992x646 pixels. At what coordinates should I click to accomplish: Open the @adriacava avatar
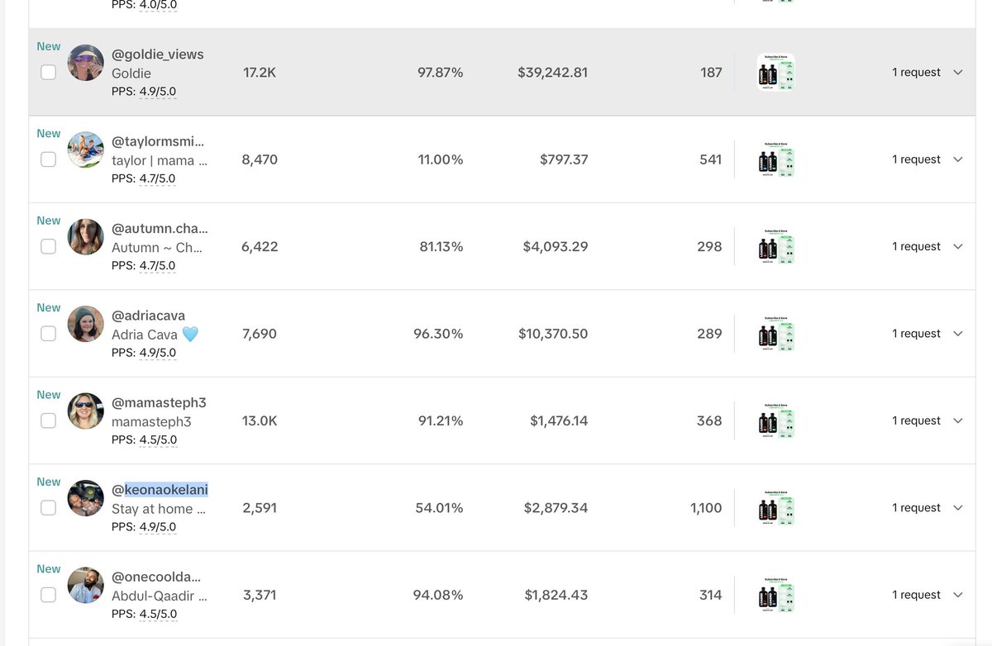pyautogui.click(x=85, y=324)
